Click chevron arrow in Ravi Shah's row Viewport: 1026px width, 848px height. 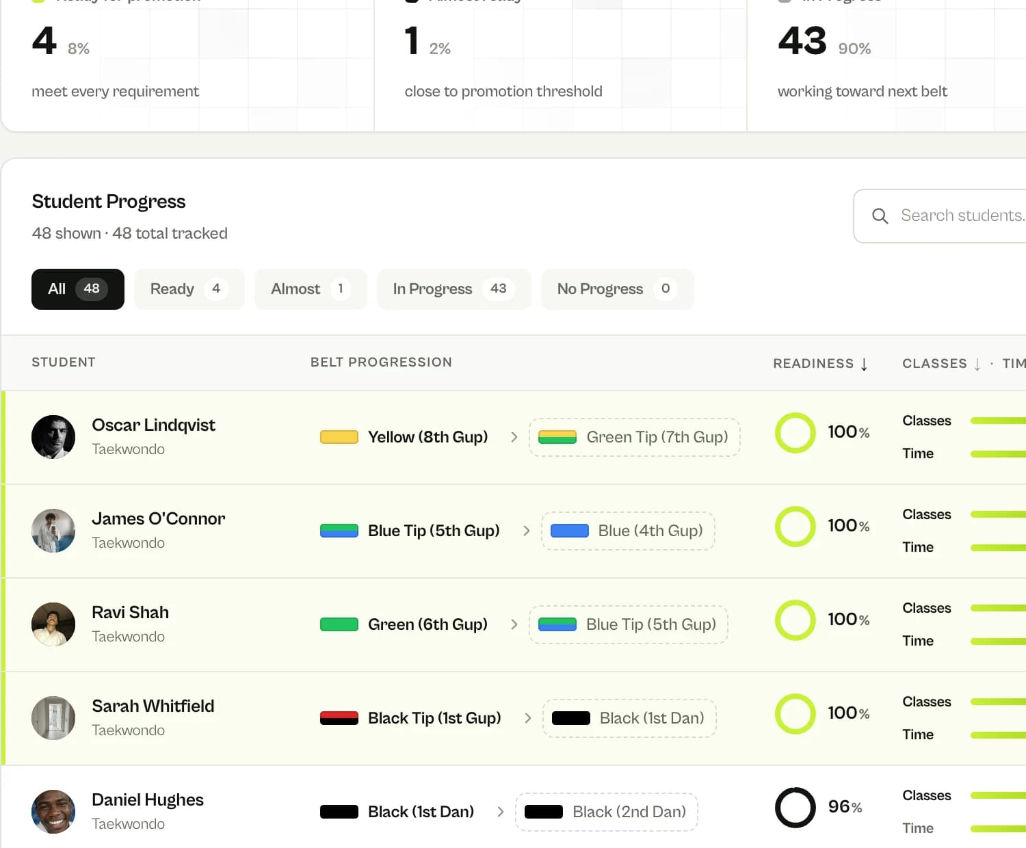(x=514, y=624)
